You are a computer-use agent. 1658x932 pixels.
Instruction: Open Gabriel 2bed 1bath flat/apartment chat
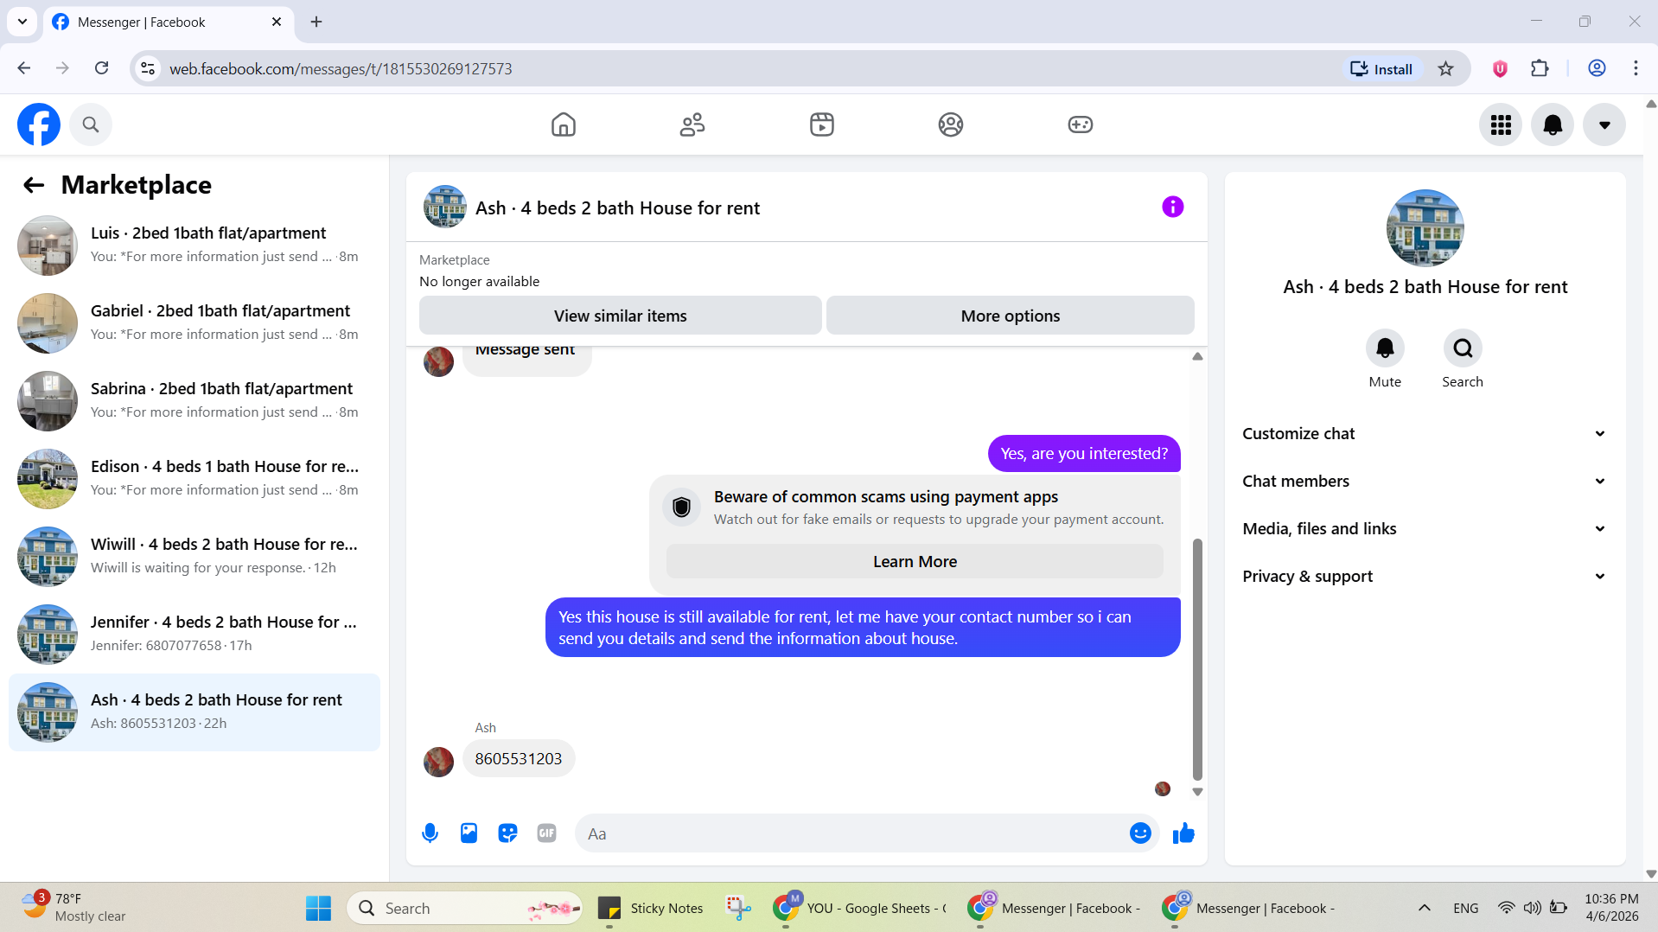[194, 323]
